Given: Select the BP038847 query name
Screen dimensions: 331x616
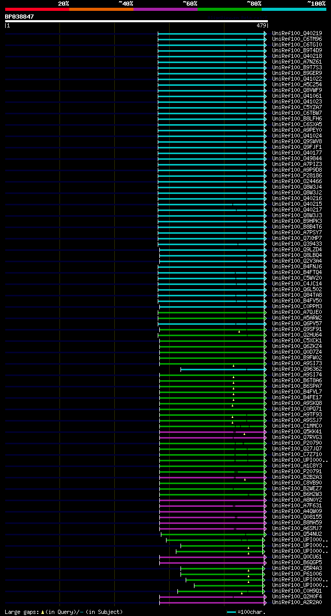Looking at the screenshot, I should [19, 17].
